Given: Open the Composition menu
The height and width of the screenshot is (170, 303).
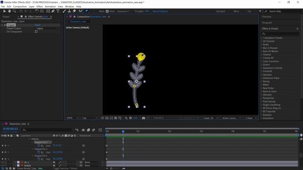Looking at the screenshot, I should pyautogui.click(x=20, y=7).
